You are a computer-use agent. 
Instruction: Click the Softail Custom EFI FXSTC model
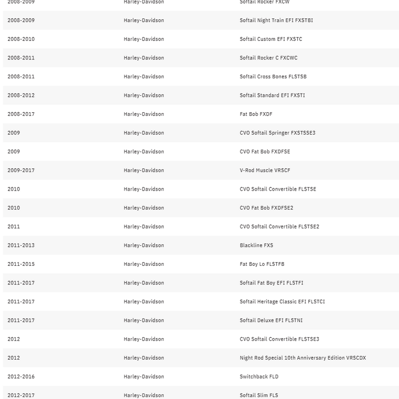tap(271, 39)
